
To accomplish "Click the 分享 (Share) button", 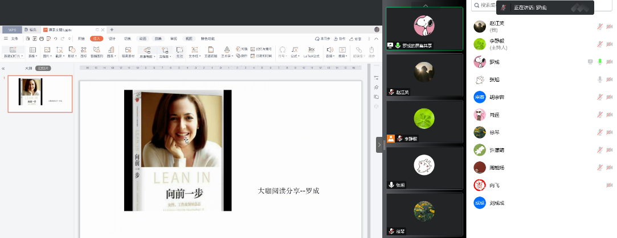I will [x=356, y=39].
